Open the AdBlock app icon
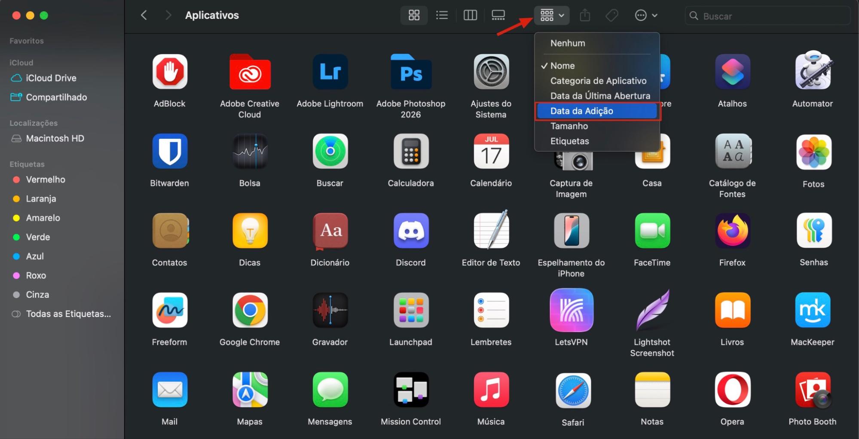 [170, 71]
